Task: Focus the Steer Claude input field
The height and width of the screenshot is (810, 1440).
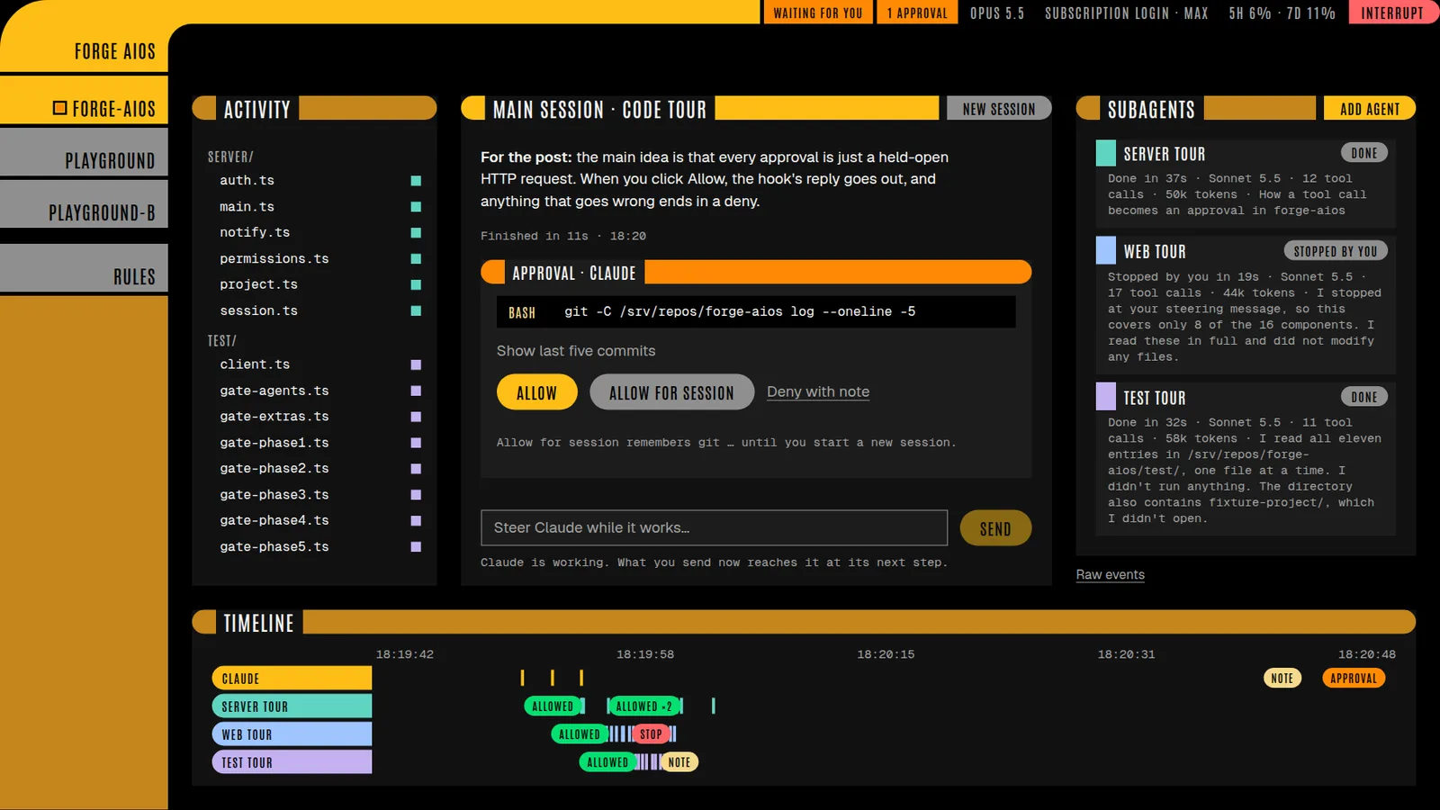Action: pyautogui.click(x=715, y=528)
